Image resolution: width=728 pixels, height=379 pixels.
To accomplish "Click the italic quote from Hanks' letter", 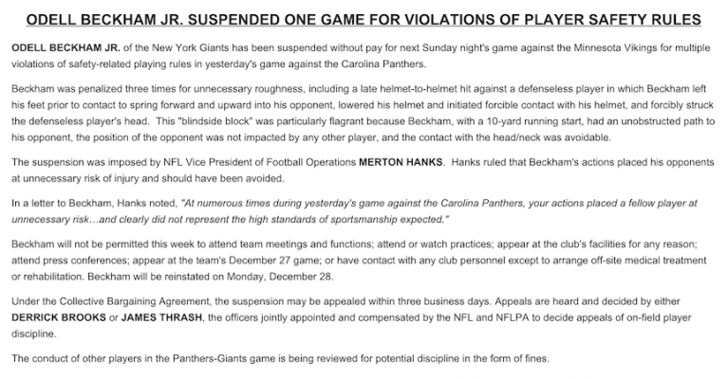I will pyautogui.click(x=354, y=211).
